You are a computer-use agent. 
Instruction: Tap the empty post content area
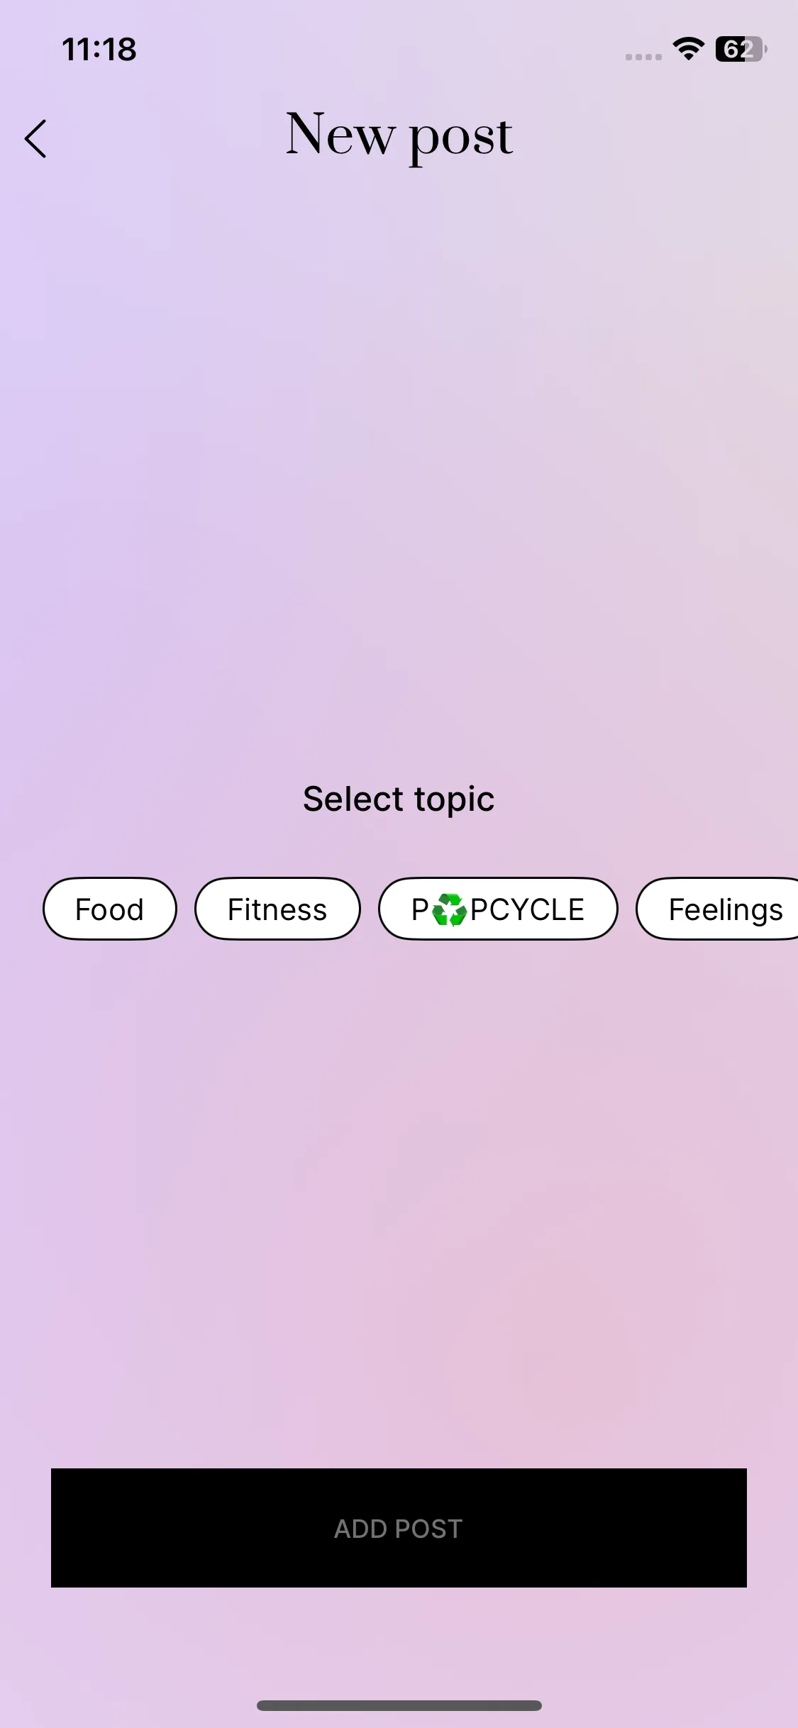coord(399,461)
